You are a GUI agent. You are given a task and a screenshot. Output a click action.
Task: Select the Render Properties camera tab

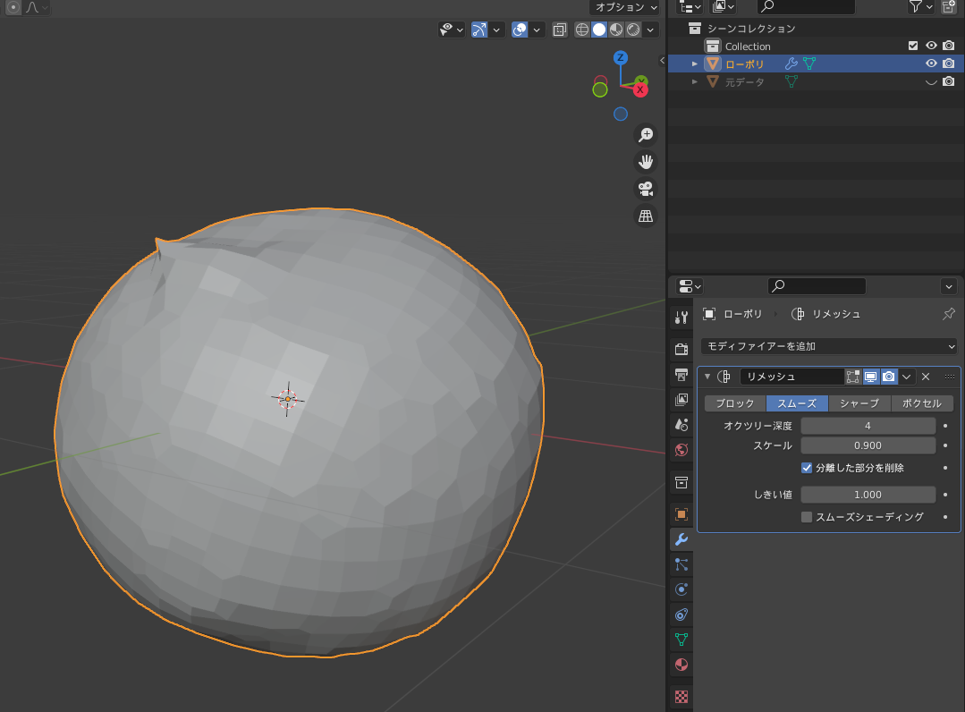click(681, 349)
